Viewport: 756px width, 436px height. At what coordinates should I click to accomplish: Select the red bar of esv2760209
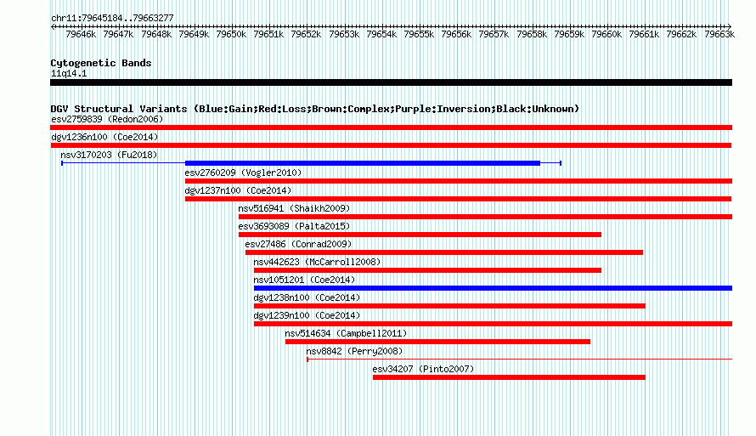click(x=459, y=181)
